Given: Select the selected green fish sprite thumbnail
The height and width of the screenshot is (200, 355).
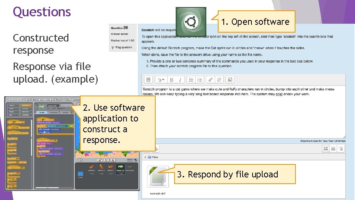Looking at the screenshot, I should click(121, 169).
